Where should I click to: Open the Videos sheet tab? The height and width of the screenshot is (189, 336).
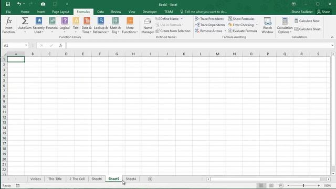pos(36,179)
